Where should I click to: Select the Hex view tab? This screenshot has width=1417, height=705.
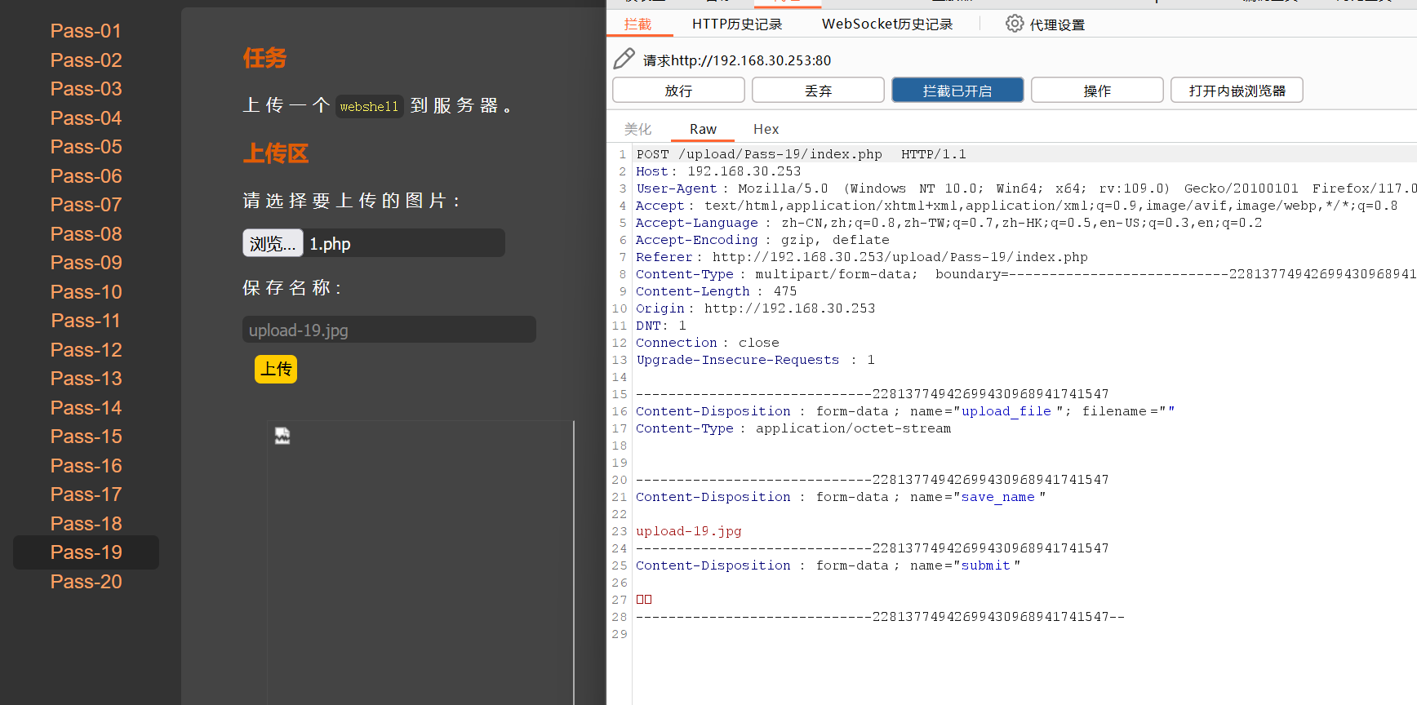(x=766, y=129)
